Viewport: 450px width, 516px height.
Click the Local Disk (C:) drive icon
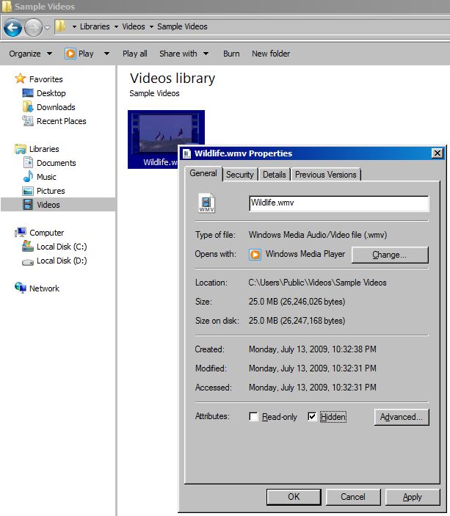pyautogui.click(x=28, y=246)
